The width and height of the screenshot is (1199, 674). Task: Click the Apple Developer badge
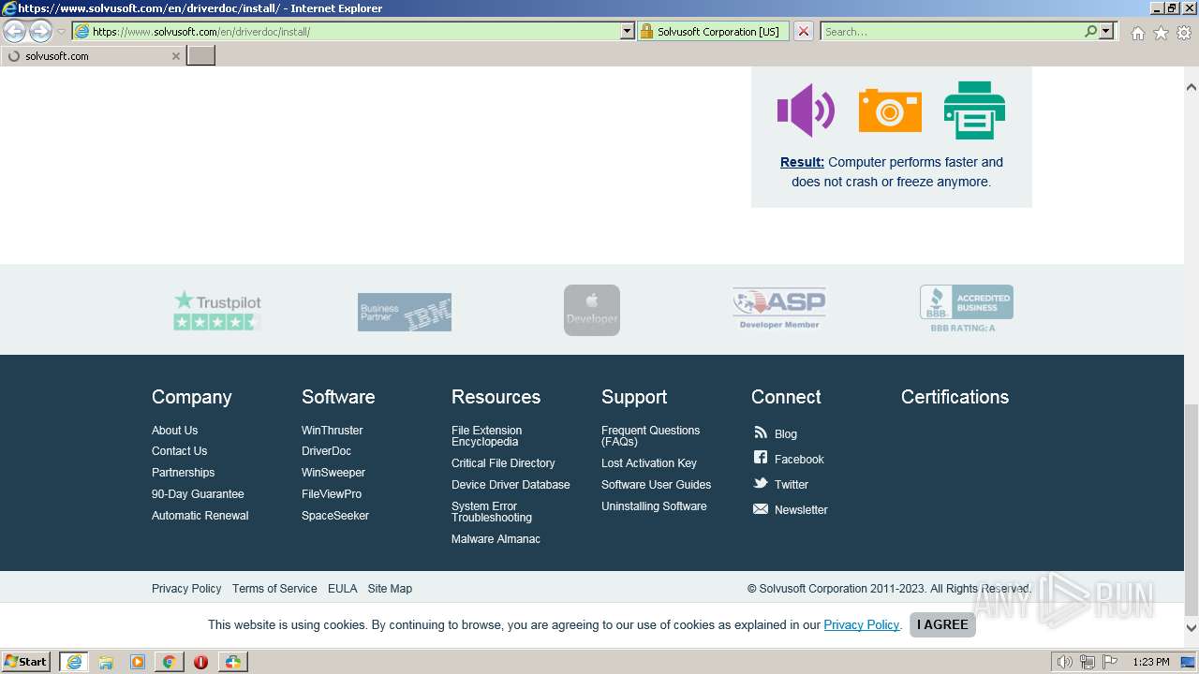click(x=592, y=310)
